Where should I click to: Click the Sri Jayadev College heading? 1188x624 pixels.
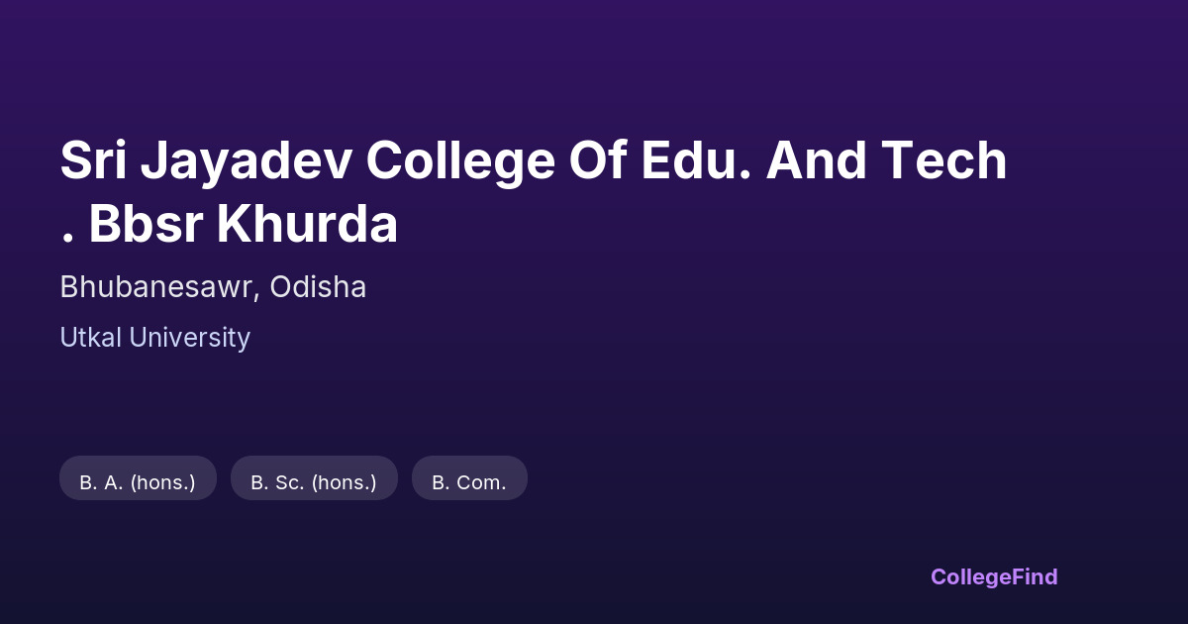(x=533, y=160)
